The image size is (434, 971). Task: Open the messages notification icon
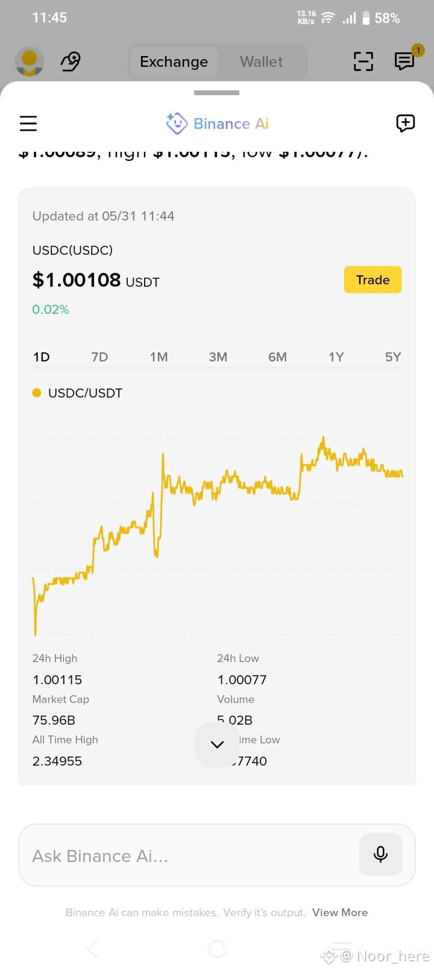click(404, 61)
